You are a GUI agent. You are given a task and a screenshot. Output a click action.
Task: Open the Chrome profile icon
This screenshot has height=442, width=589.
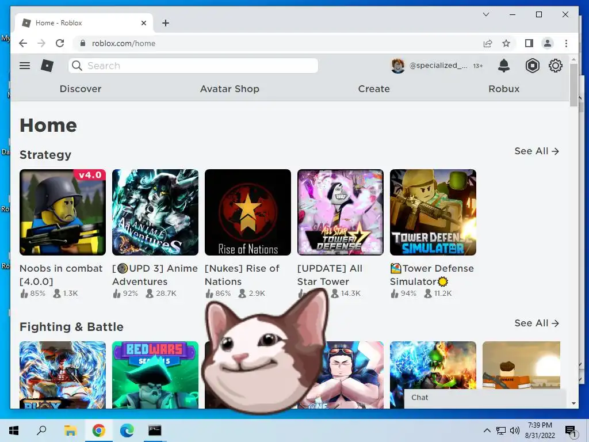point(548,43)
